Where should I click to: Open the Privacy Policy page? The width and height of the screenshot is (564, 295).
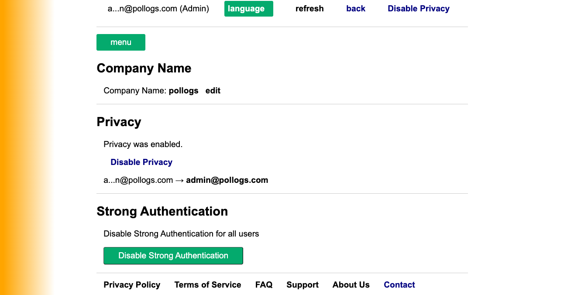(132, 285)
